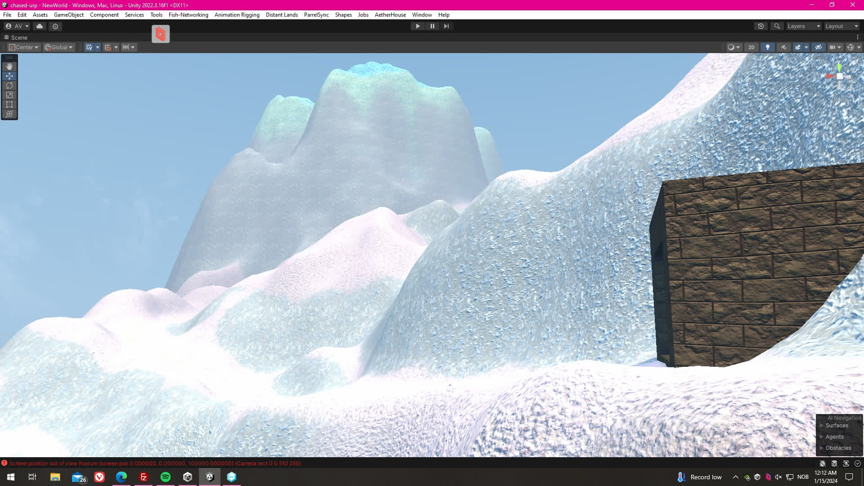The width and height of the screenshot is (864, 486).
Task: Toggle scene lighting lightbulb
Action: (768, 47)
